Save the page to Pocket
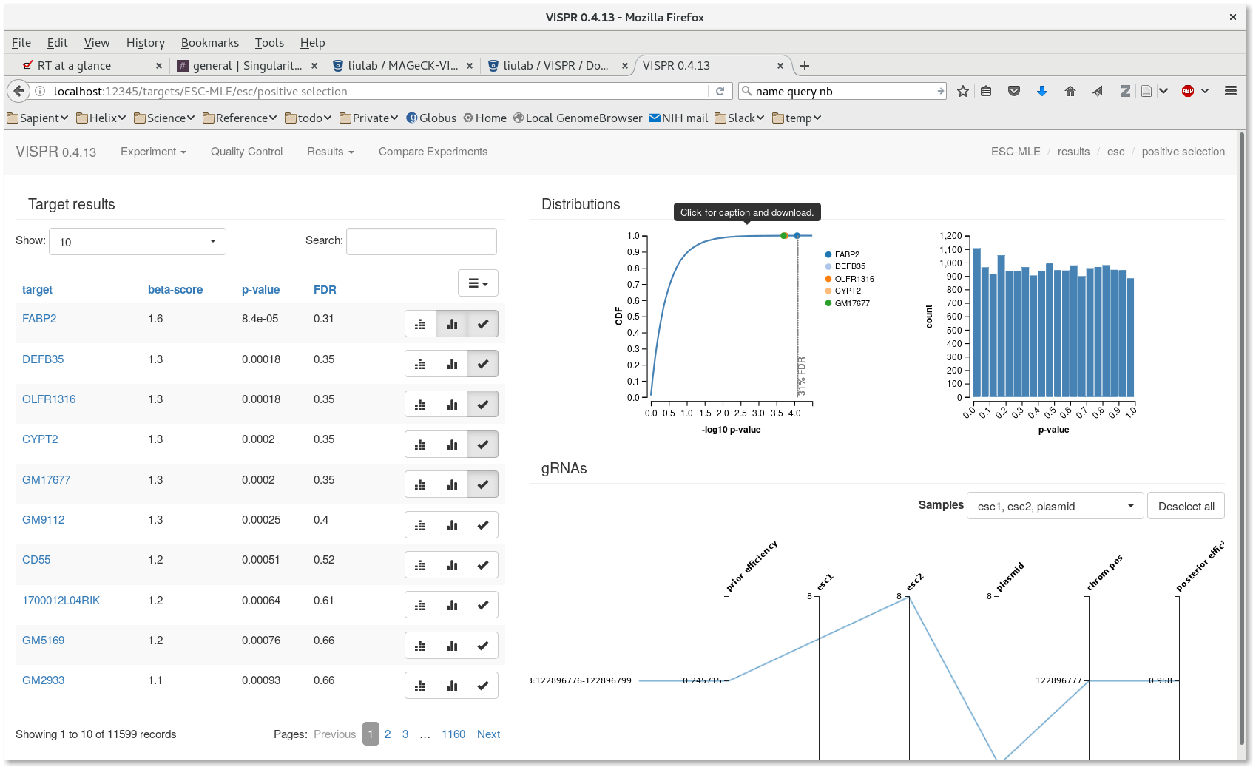The width and height of the screenshot is (1253, 767). coord(1014,90)
